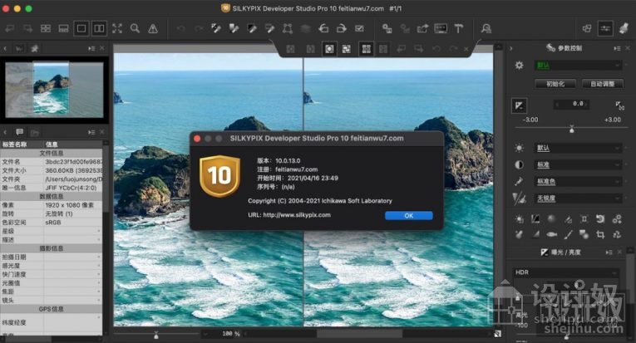Open the brush partial correction icon
The image size is (636, 343).
pos(568,234)
